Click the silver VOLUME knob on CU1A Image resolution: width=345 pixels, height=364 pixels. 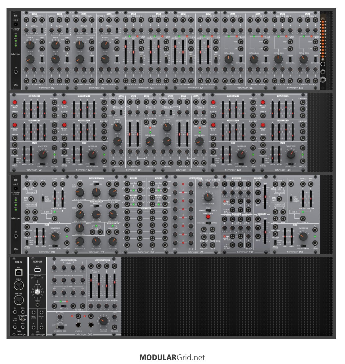coord(38,292)
